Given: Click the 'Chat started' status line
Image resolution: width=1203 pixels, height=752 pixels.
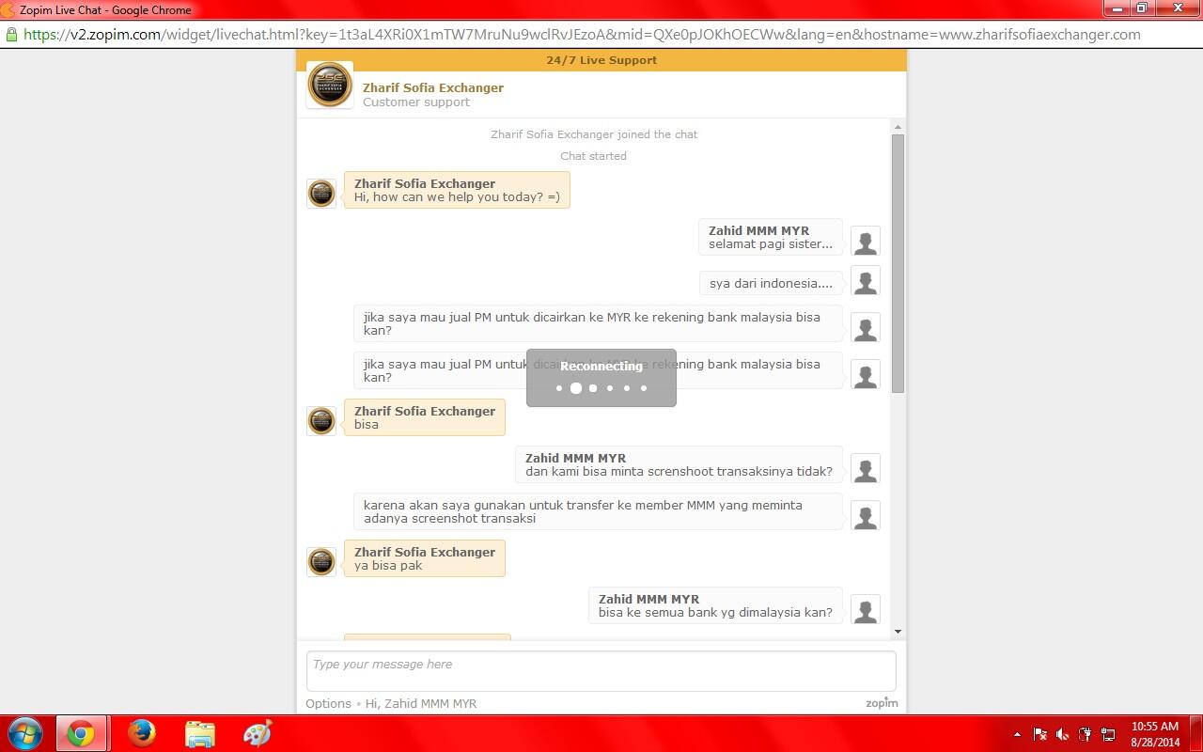Looking at the screenshot, I should pyautogui.click(x=593, y=156).
